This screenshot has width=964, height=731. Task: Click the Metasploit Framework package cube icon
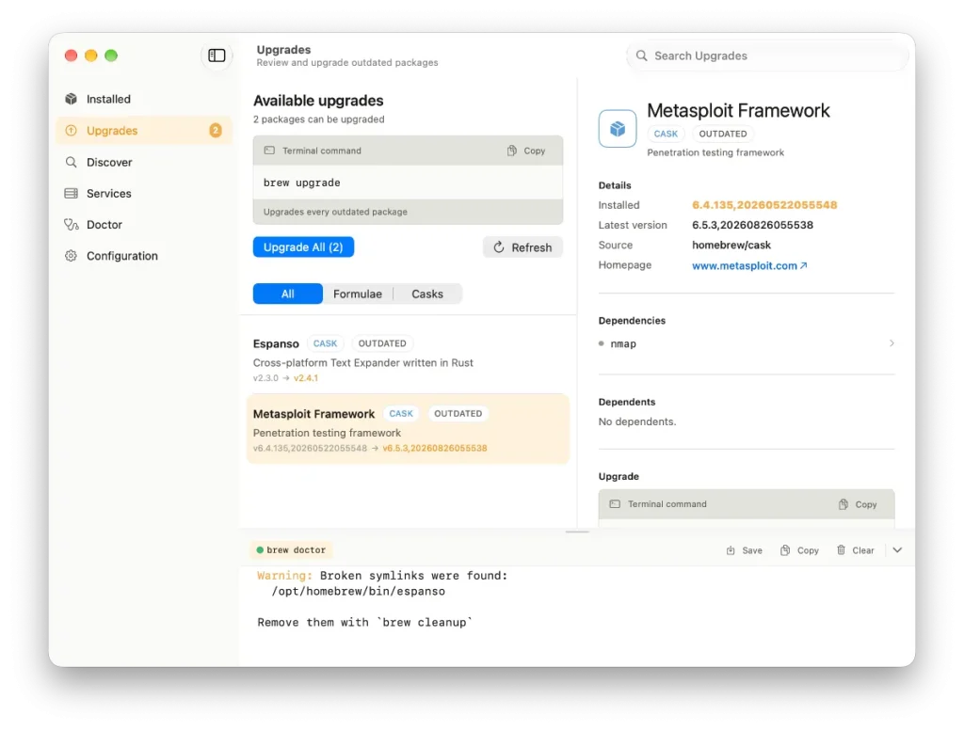(x=618, y=128)
